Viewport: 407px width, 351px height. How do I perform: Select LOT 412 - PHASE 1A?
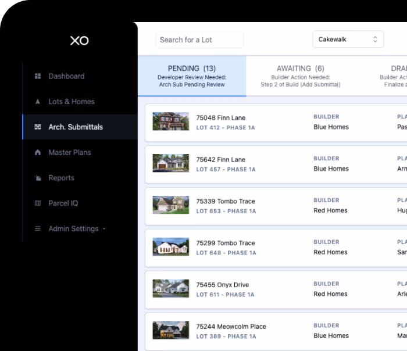click(x=226, y=128)
